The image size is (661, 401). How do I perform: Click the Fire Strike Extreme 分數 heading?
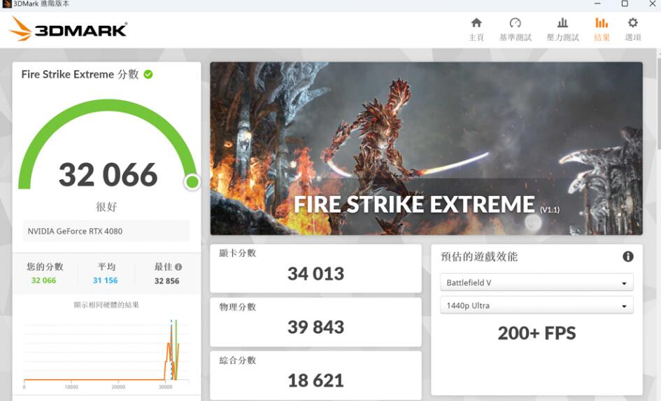[80, 74]
